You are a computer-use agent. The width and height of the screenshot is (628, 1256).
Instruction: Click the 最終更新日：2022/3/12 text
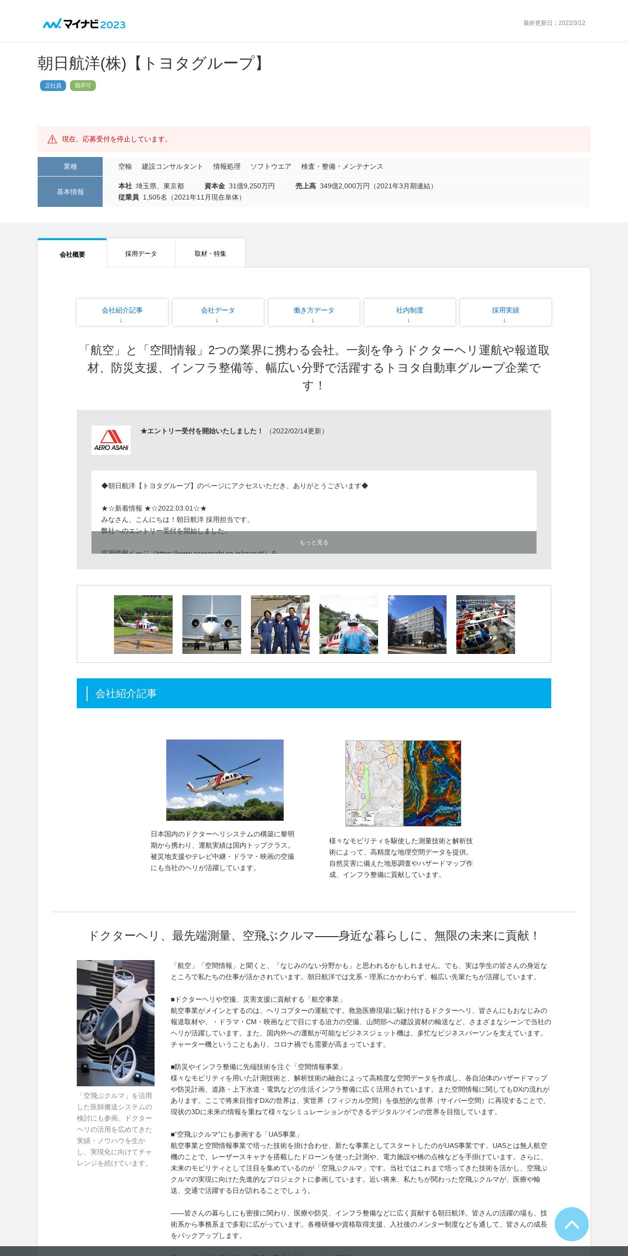point(554,23)
